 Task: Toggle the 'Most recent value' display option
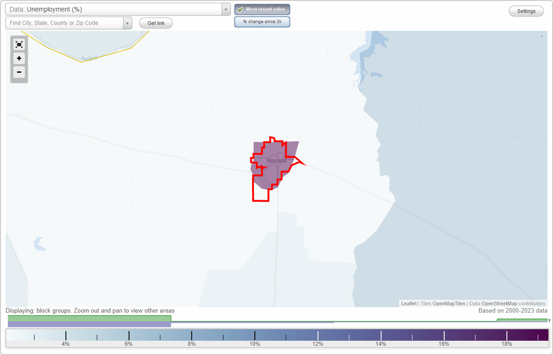262,9
